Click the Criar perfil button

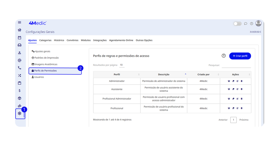tap(240, 56)
